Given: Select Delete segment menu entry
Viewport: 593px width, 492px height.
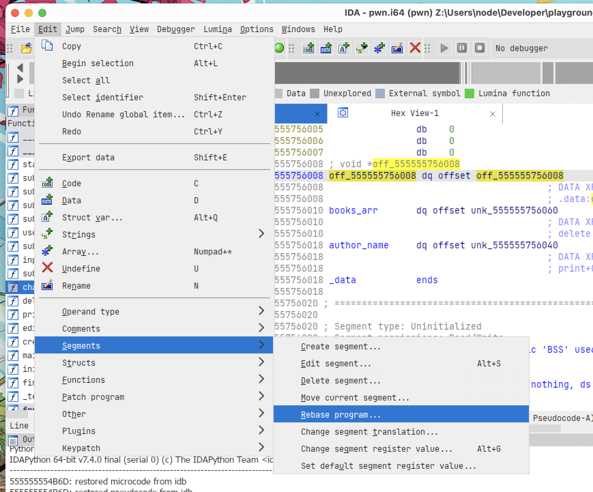Looking at the screenshot, I should click(x=401, y=380).
